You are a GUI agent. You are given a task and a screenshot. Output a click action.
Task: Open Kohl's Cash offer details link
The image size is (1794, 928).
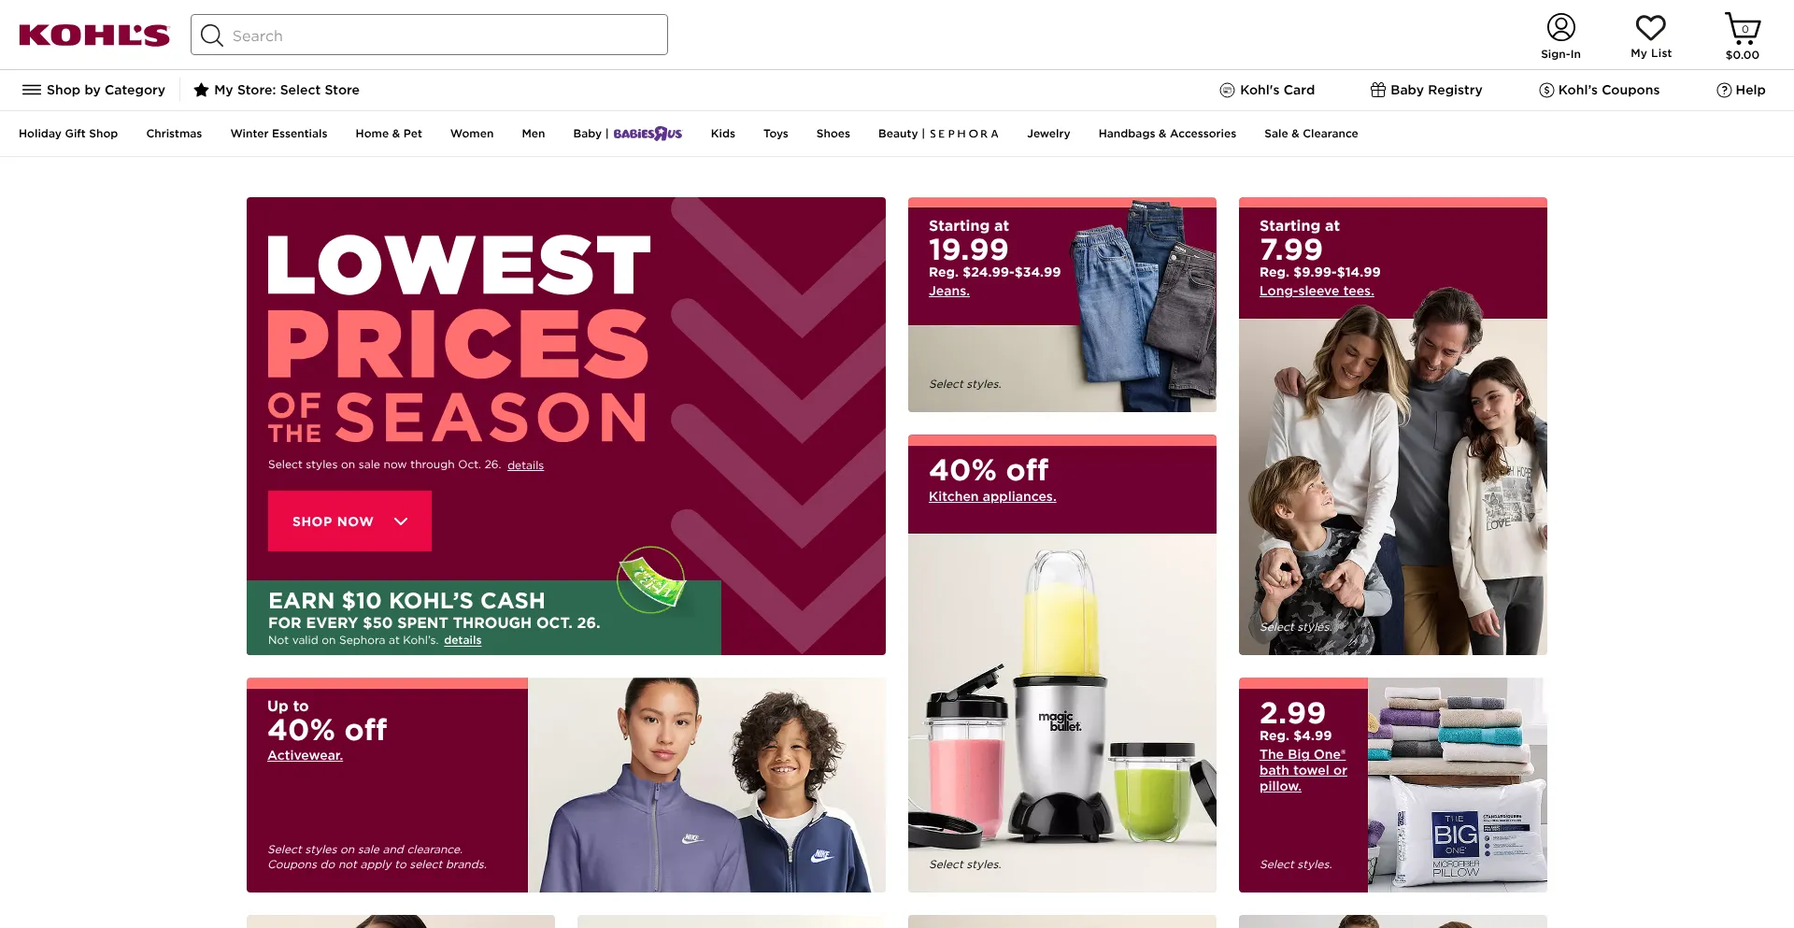463,640
